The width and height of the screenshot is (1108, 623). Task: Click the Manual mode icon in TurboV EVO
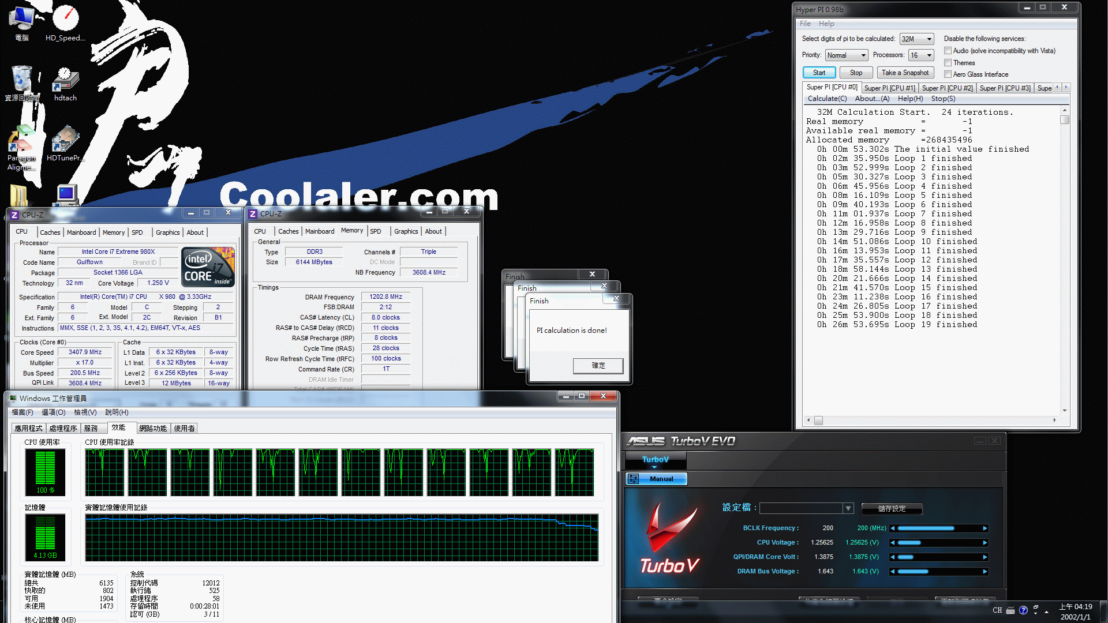pyautogui.click(x=634, y=479)
